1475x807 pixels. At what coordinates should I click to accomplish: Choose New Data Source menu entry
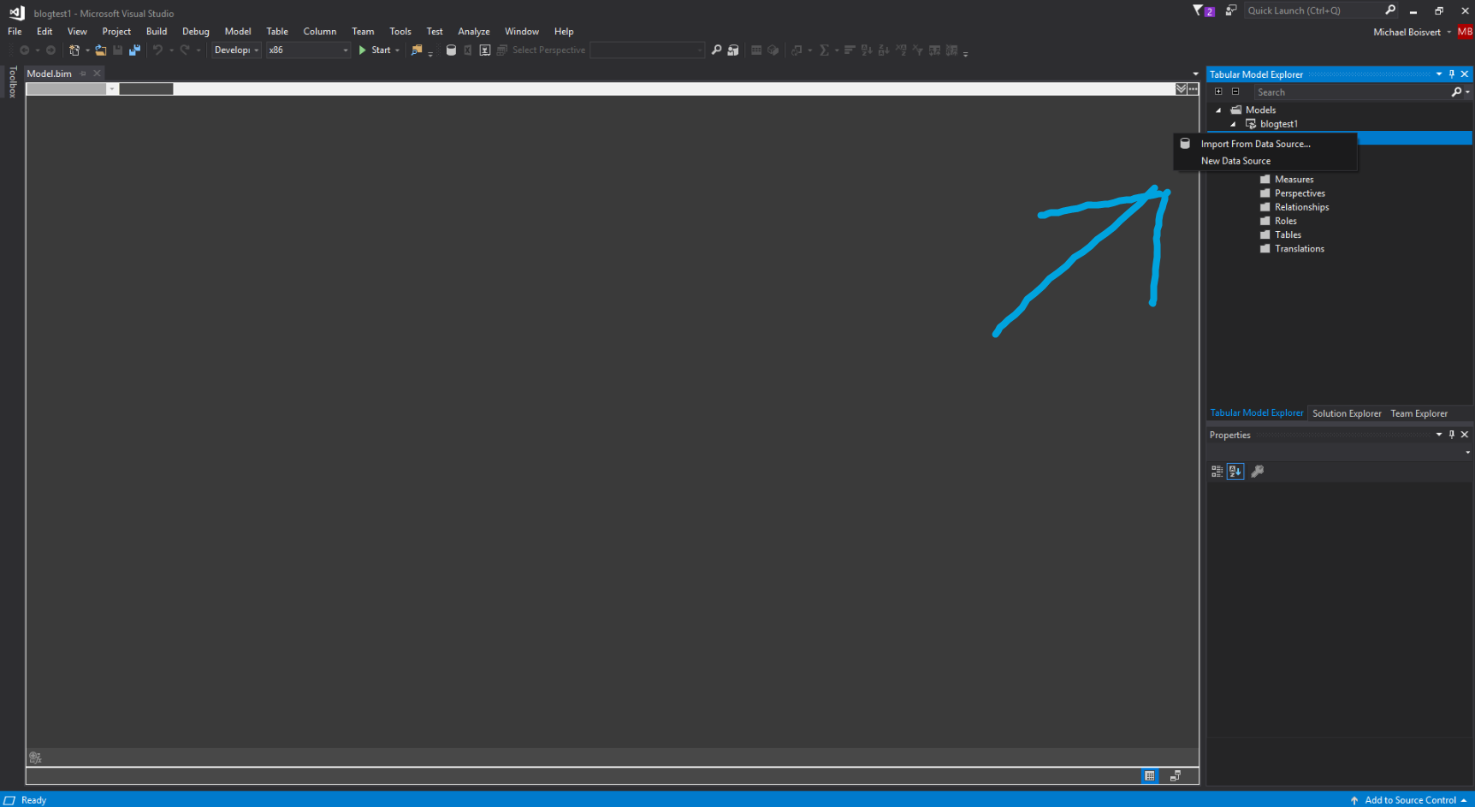(1265, 161)
